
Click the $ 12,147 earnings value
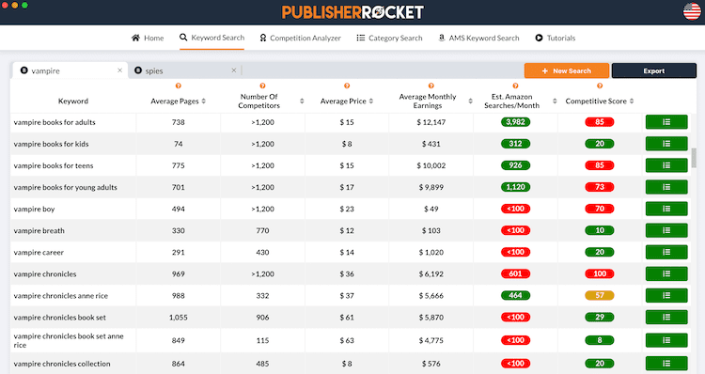(x=431, y=122)
